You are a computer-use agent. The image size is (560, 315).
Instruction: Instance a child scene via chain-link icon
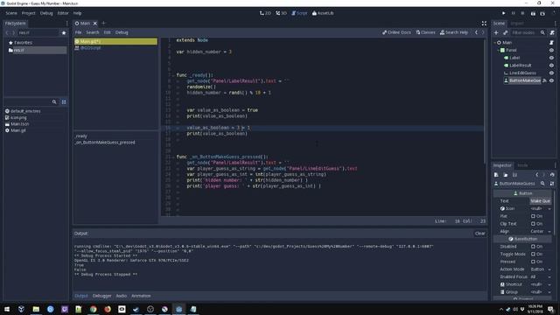506,32
